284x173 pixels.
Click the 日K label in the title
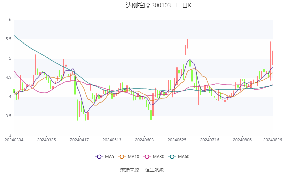coord(187,5)
